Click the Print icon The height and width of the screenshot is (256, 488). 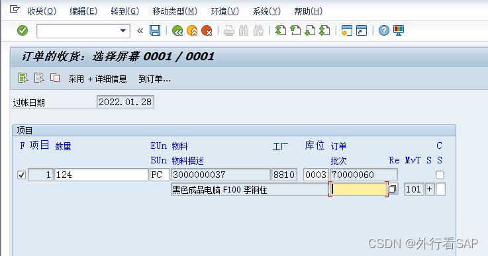tap(228, 30)
